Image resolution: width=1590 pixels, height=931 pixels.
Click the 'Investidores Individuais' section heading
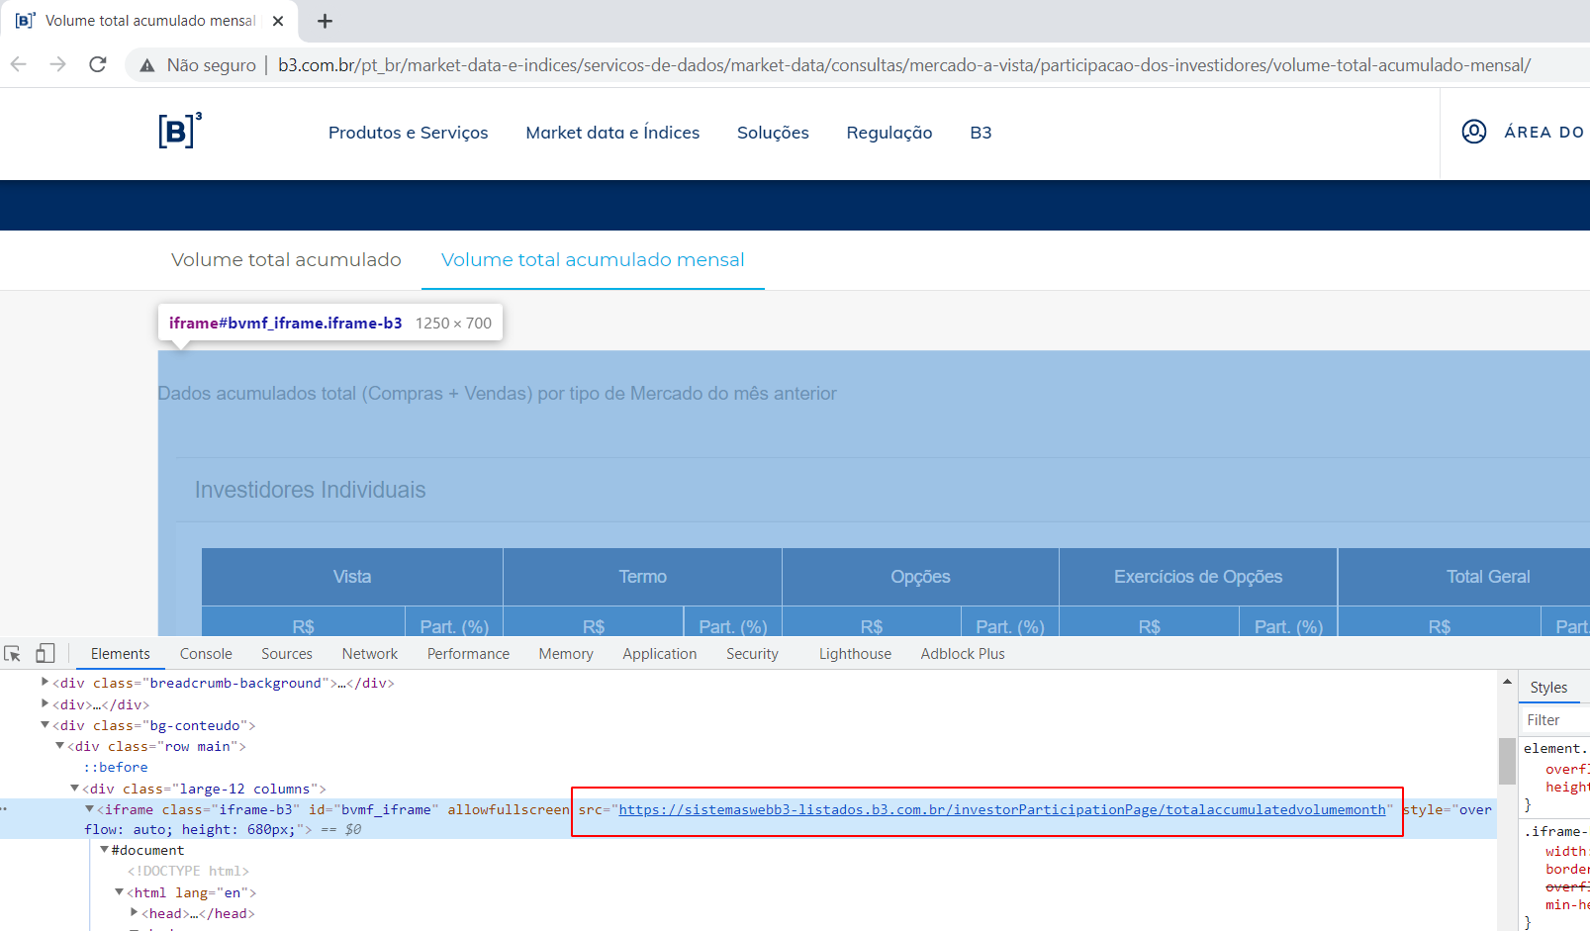(x=310, y=490)
